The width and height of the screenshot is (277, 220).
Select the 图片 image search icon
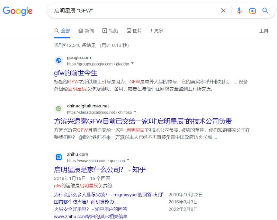coord(129,30)
